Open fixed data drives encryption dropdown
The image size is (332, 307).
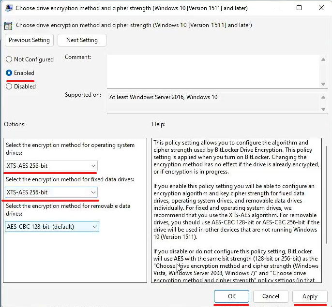[51, 192]
